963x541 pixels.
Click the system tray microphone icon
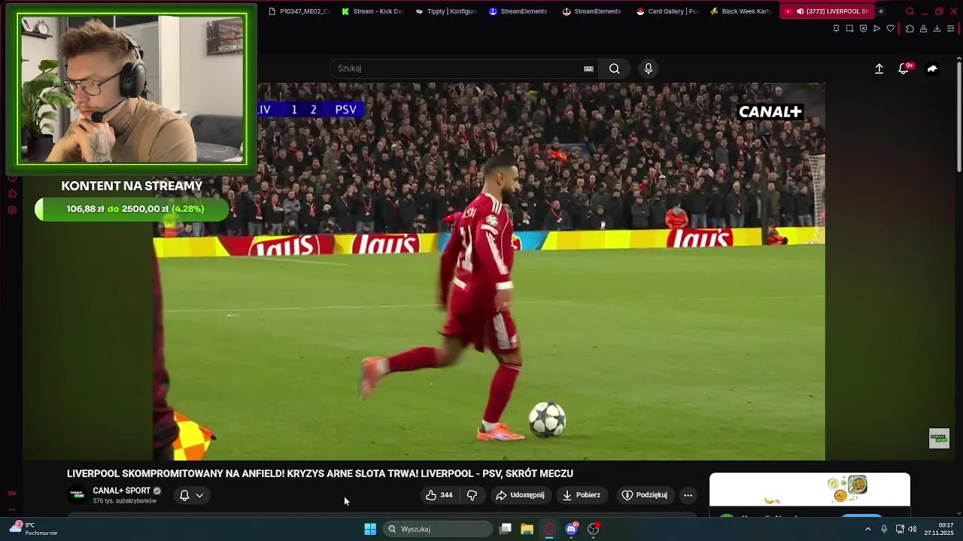tap(884, 529)
